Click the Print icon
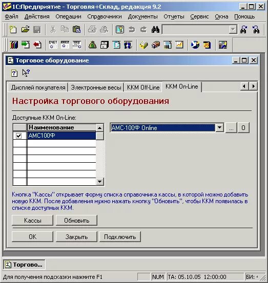 tap(92, 29)
